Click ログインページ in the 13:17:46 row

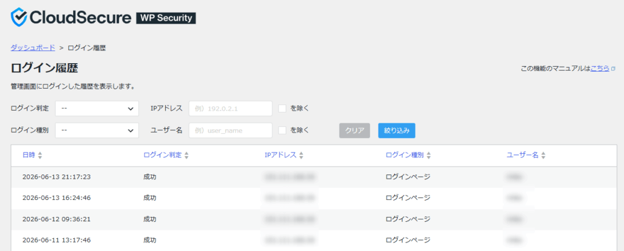[x=408, y=240]
